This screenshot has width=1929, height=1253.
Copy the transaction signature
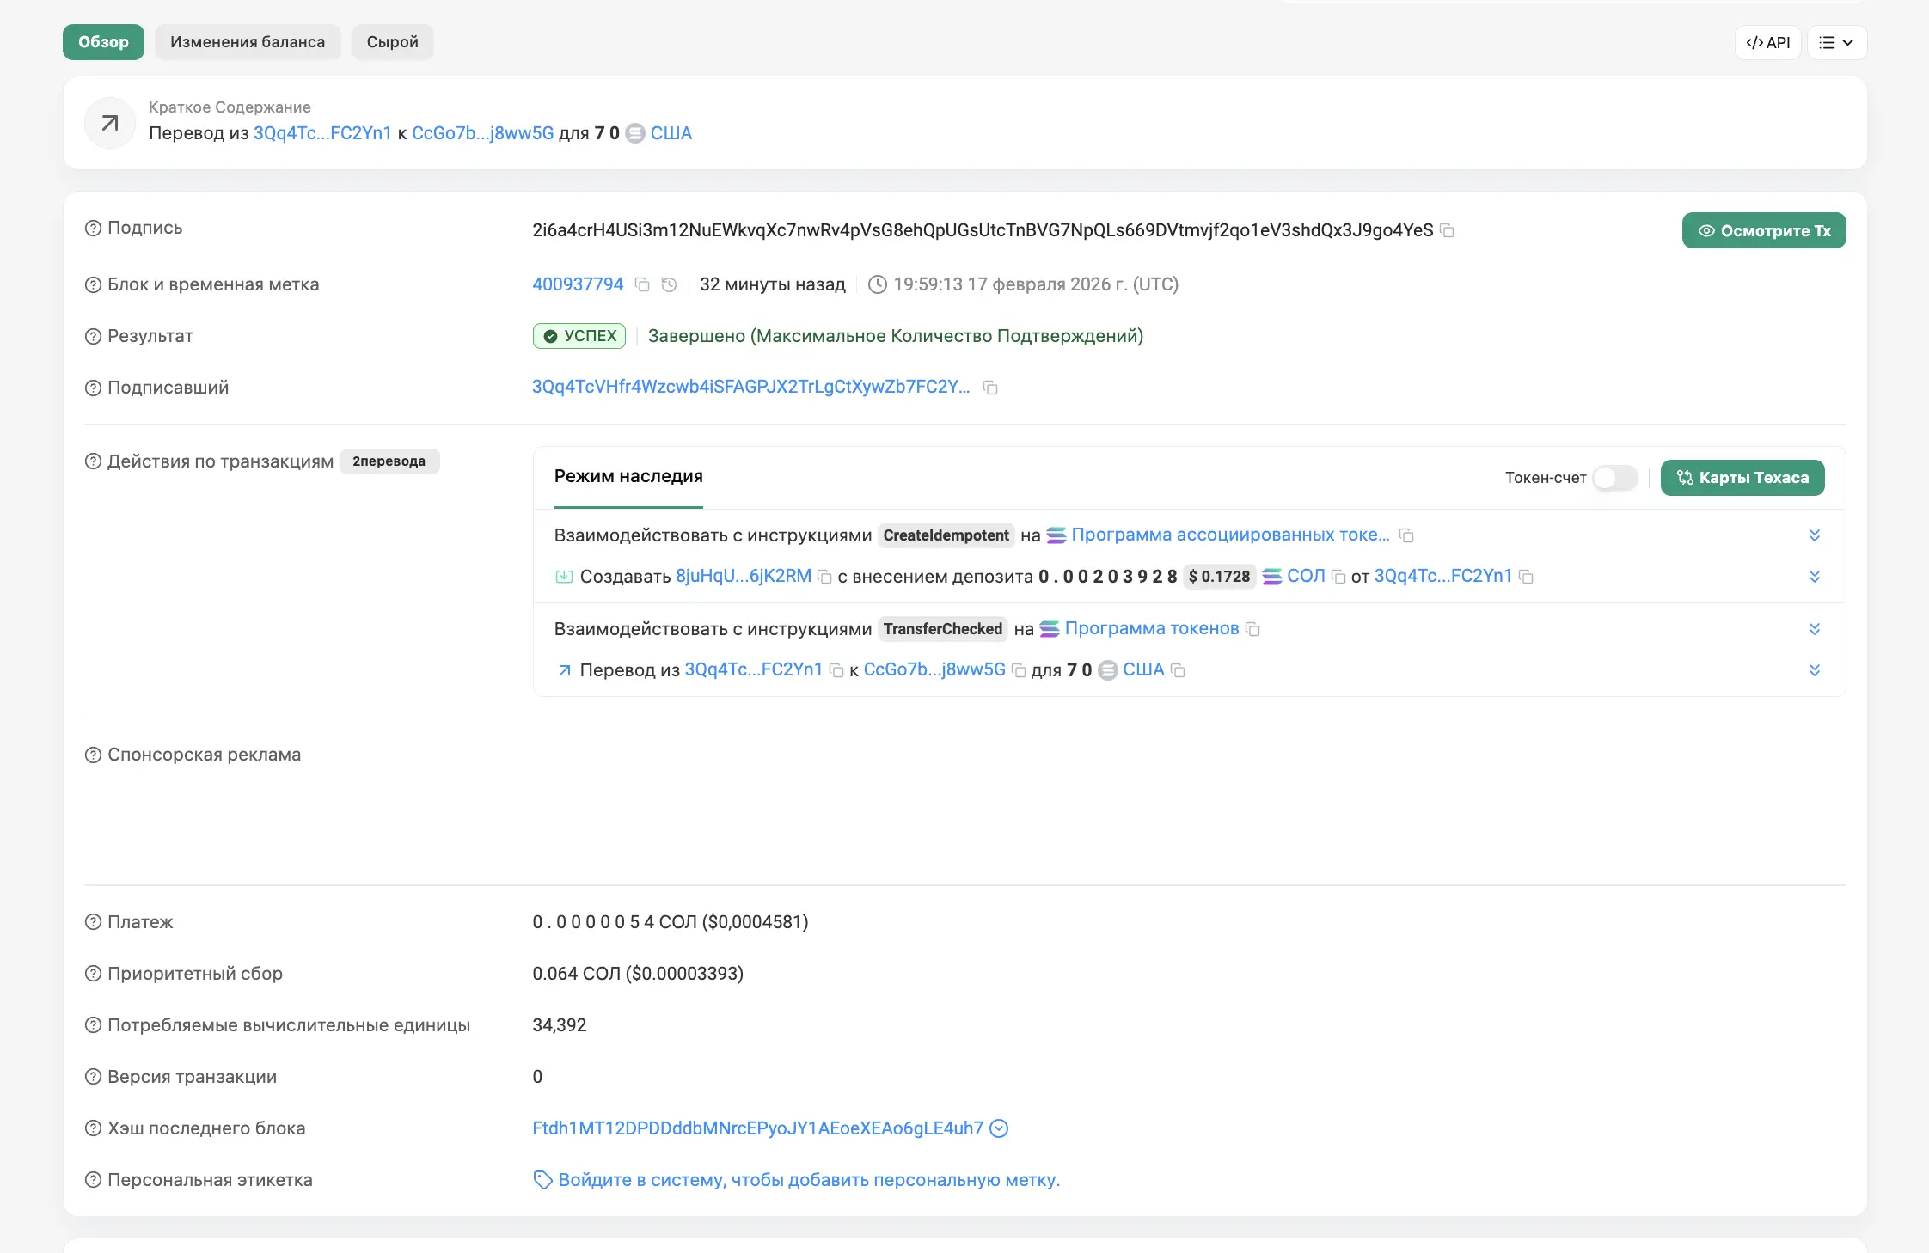pyautogui.click(x=1448, y=230)
